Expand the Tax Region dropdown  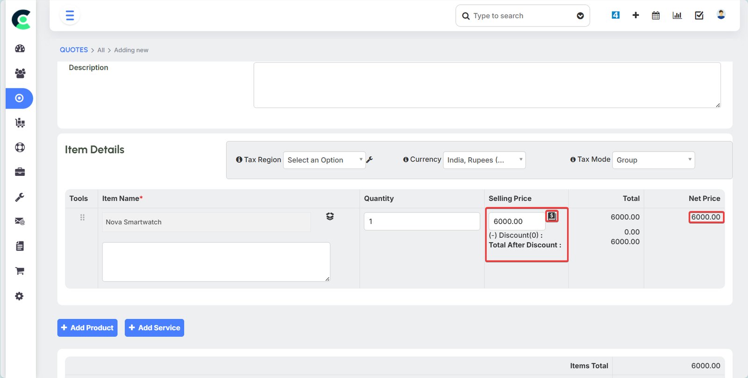pos(324,160)
